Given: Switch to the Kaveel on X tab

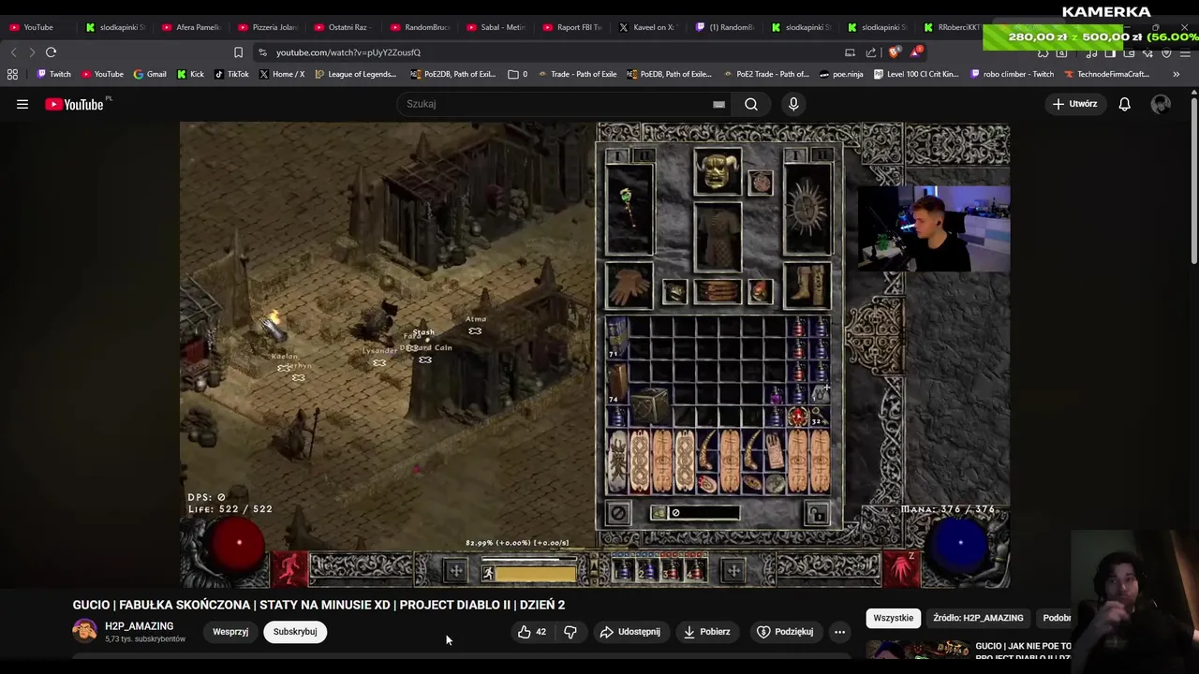Looking at the screenshot, I should point(648,27).
